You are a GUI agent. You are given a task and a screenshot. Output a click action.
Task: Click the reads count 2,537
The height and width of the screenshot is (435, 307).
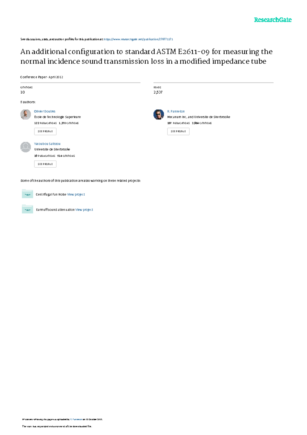pos(158,92)
